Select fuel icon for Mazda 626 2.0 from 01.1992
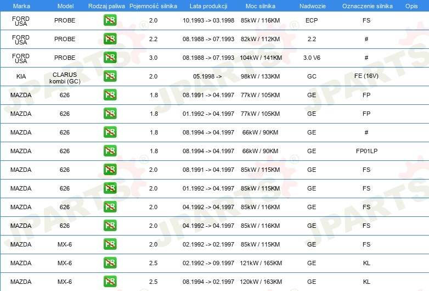Screen dimensions: 429x291 [110, 188]
